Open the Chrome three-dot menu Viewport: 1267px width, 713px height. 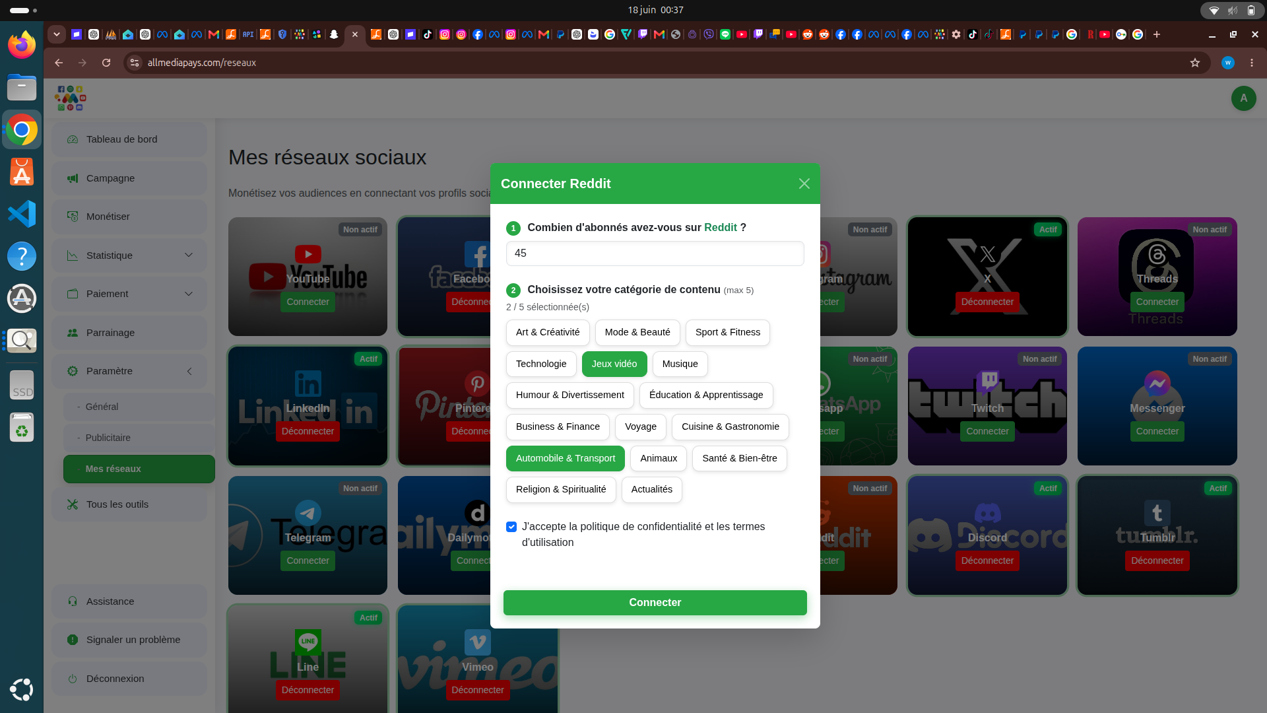click(1251, 63)
